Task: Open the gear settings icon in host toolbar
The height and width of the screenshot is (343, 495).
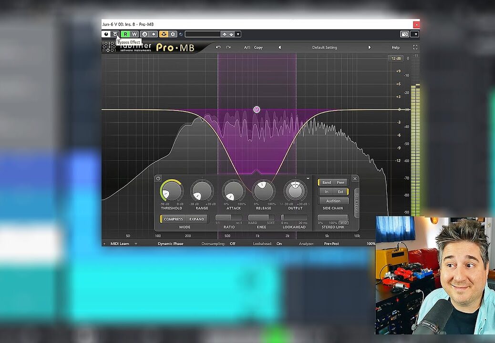Action: pos(173,34)
